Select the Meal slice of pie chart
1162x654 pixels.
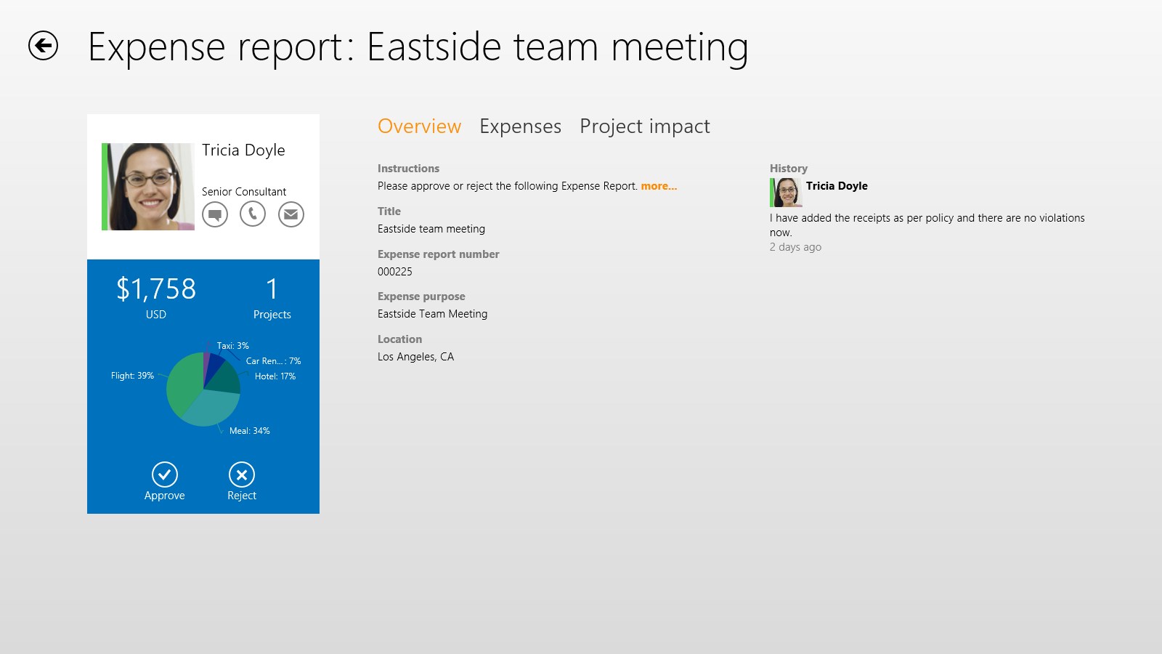pos(211,408)
